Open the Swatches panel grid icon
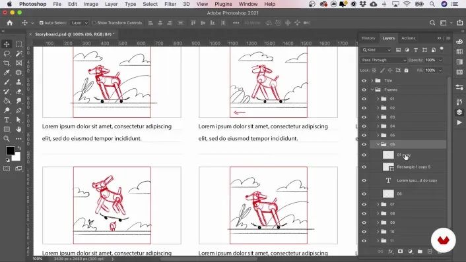Viewport: 466px width, 262px height. (x=459, y=52)
